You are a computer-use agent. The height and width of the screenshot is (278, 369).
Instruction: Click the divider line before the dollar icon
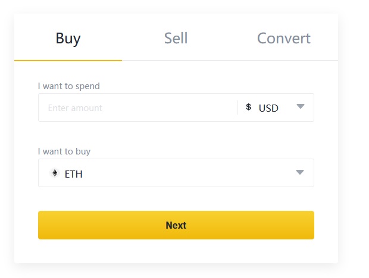237,108
